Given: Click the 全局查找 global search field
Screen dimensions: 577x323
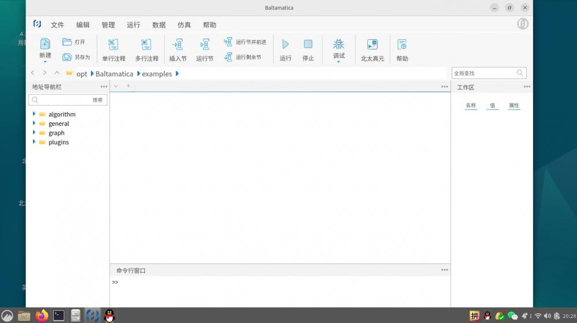Looking at the screenshot, I should pos(483,73).
